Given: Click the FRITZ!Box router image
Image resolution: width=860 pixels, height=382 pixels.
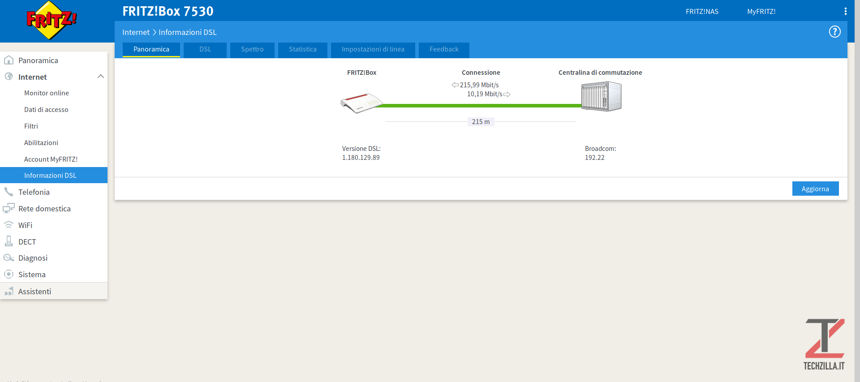Looking at the screenshot, I should 361,103.
